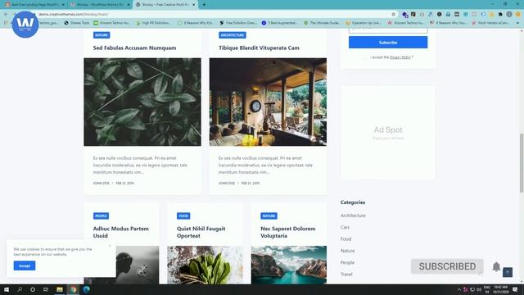Open the Shanes Tools bookmark
Screen dimensions: 524x295
(x=77, y=23)
